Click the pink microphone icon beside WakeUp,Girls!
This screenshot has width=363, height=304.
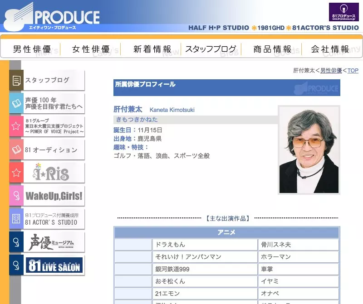click(16, 196)
